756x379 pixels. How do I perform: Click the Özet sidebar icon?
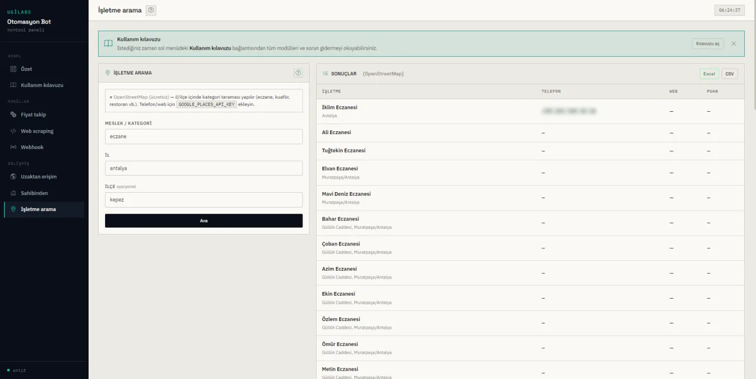click(14, 69)
